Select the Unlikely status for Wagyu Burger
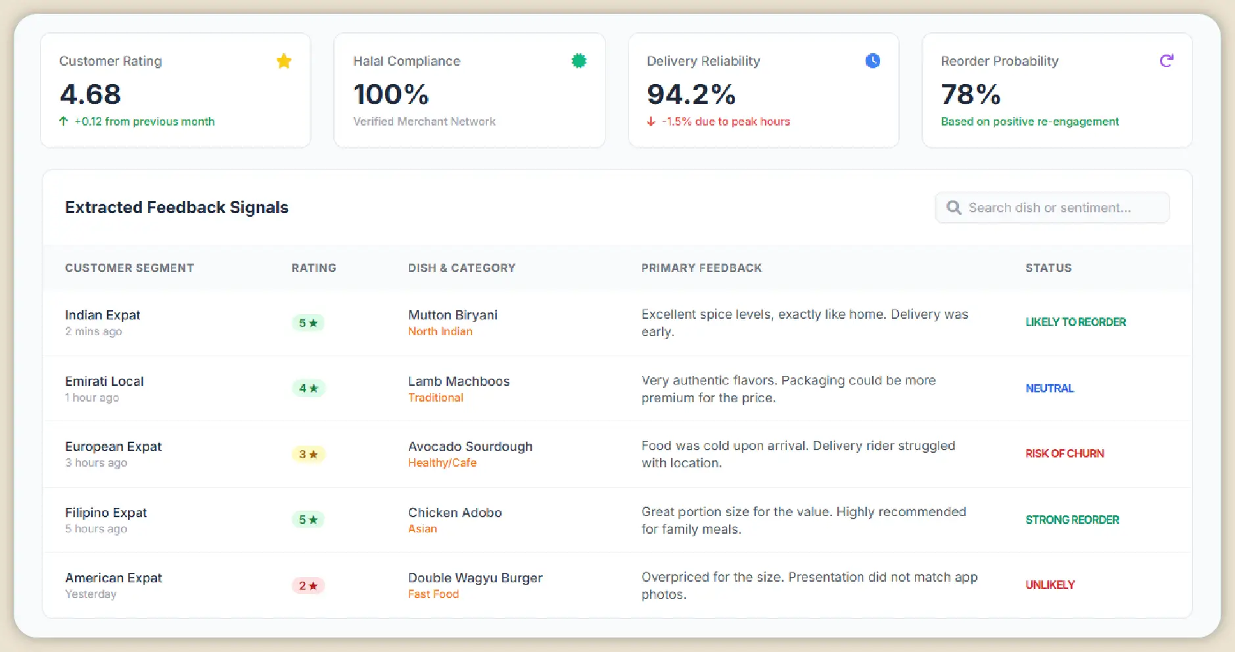Screen dimensions: 1235x652 [x=1050, y=585]
